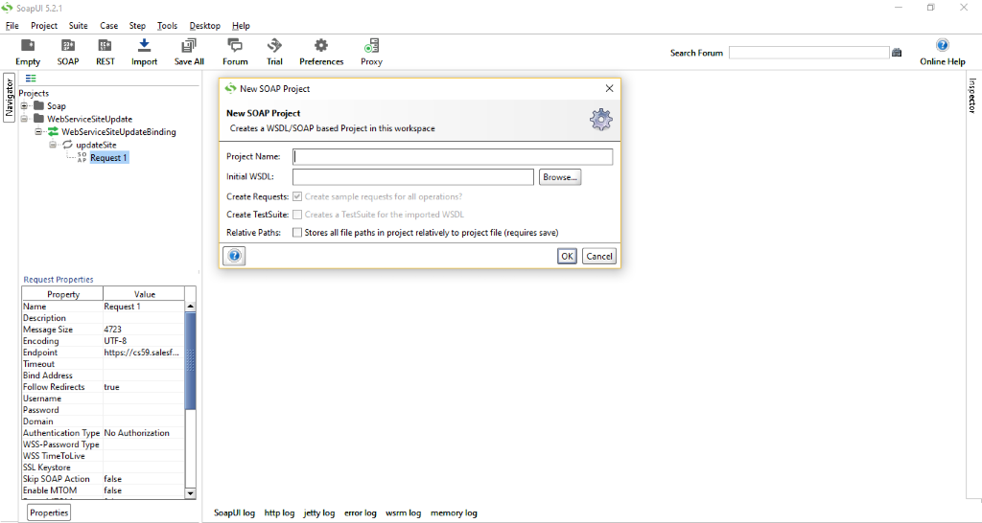Open the Tools menu
Image resolution: width=982 pixels, height=523 pixels.
pyautogui.click(x=167, y=26)
